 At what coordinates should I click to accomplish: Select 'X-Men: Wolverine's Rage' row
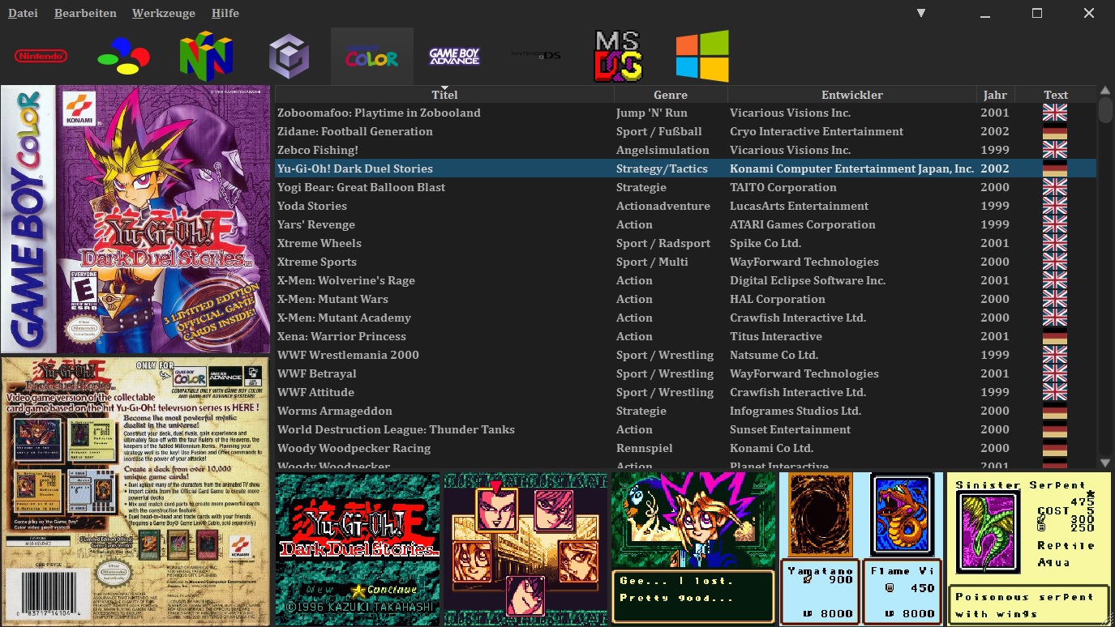(x=685, y=280)
